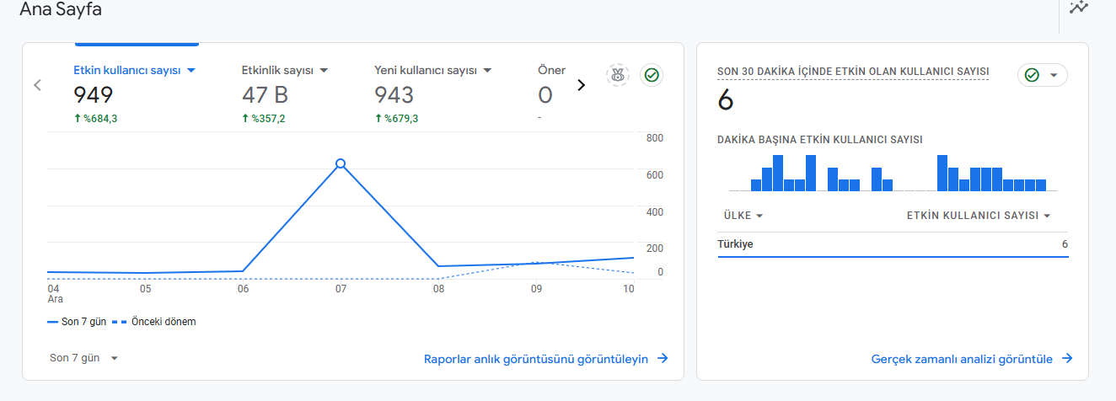Open Raporlar anlık görüntüsünü görüntüleyin link
The width and height of the screenshot is (1116, 401).
[x=536, y=359]
